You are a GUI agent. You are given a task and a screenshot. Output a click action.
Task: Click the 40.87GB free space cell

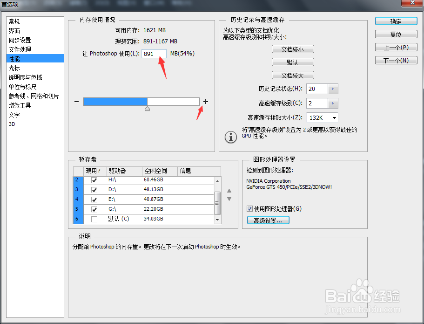pos(153,199)
